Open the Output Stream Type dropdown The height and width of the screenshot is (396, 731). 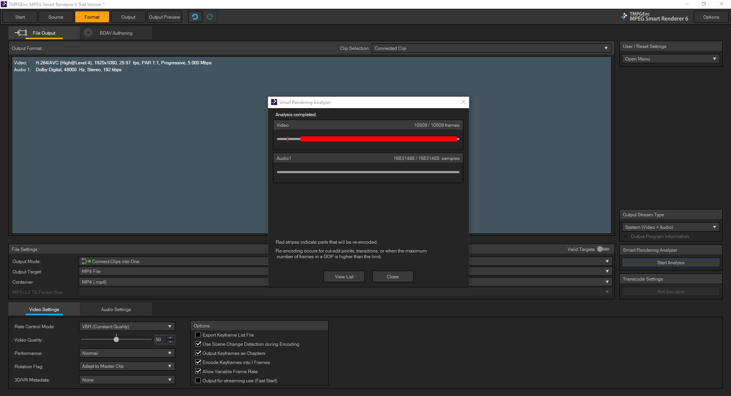pyautogui.click(x=670, y=227)
